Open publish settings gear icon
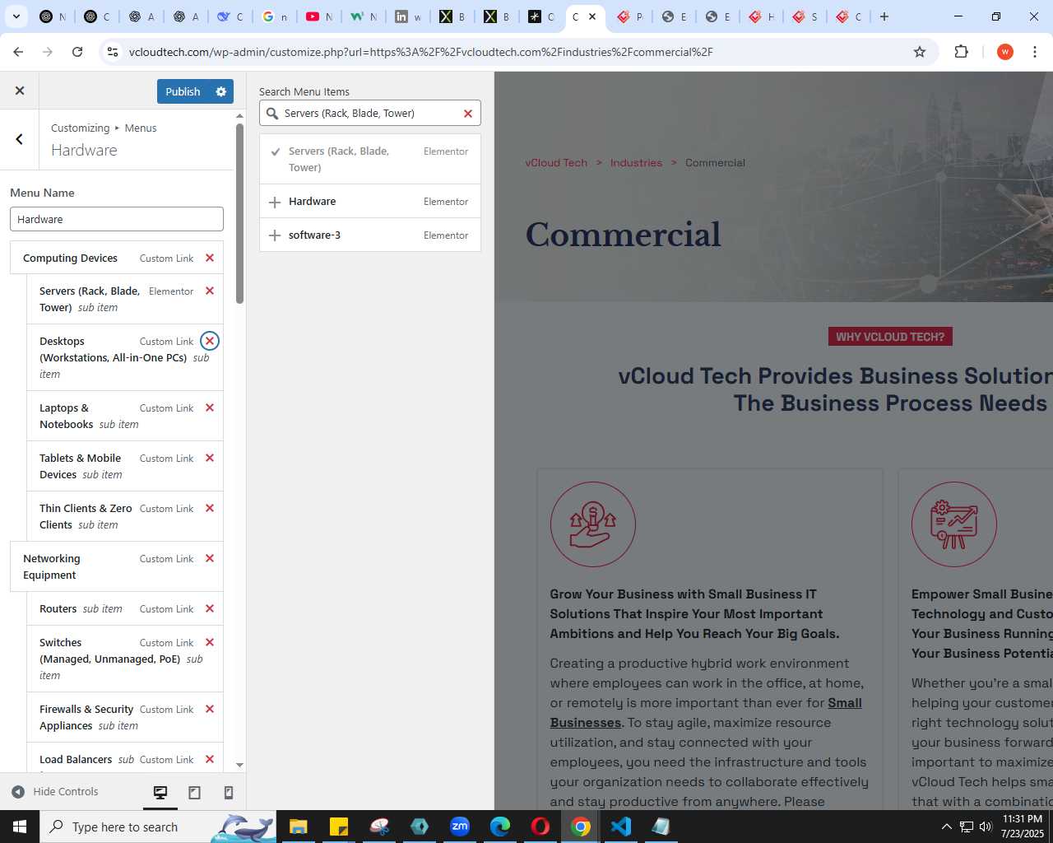This screenshot has width=1053, height=843. [x=221, y=91]
